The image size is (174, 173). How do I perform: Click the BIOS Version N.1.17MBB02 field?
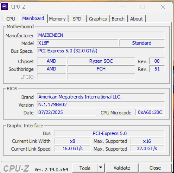coord(101,104)
